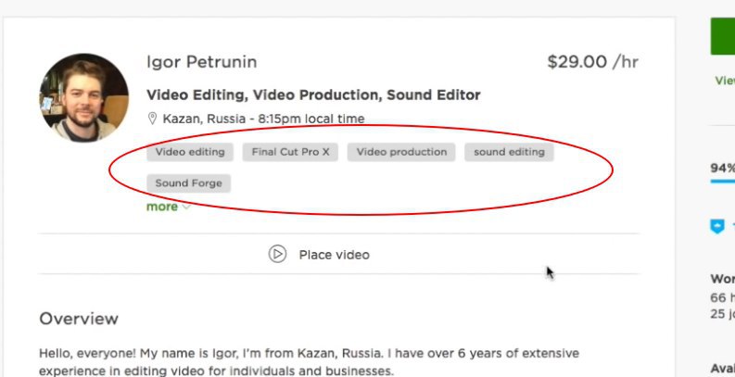Open the Place video link

(x=335, y=255)
